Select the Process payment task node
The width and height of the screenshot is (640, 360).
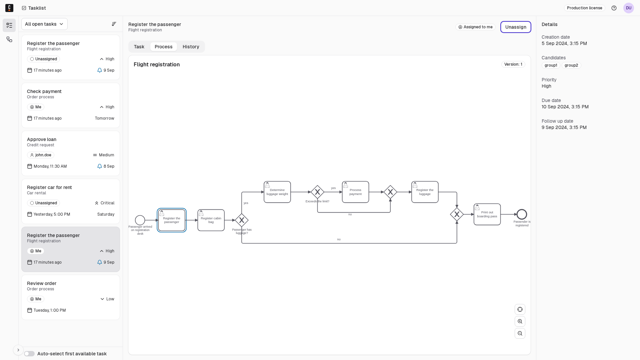click(x=355, y=192)
